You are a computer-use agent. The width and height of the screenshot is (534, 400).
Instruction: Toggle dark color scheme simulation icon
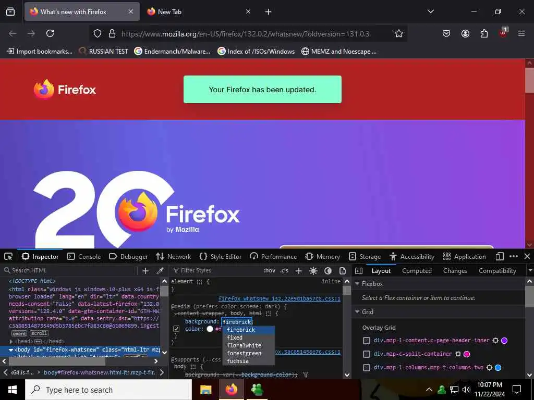328,271
